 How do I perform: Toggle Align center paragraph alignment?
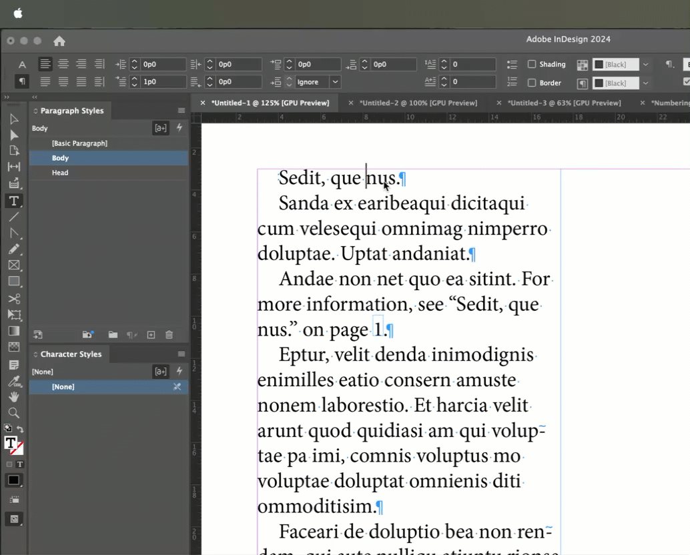pyautogui.click(x=63, y=64)
